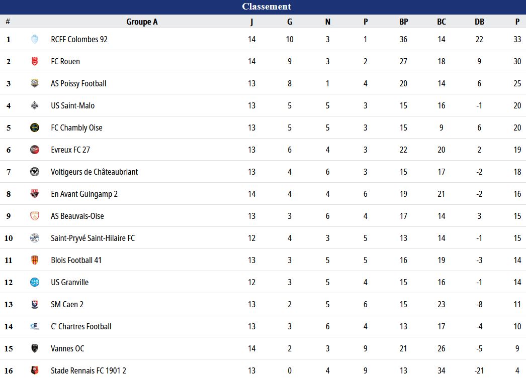Select the AS Poissy Football logo
Viewport: 526px width, 378px height.
tap(35, 83)
